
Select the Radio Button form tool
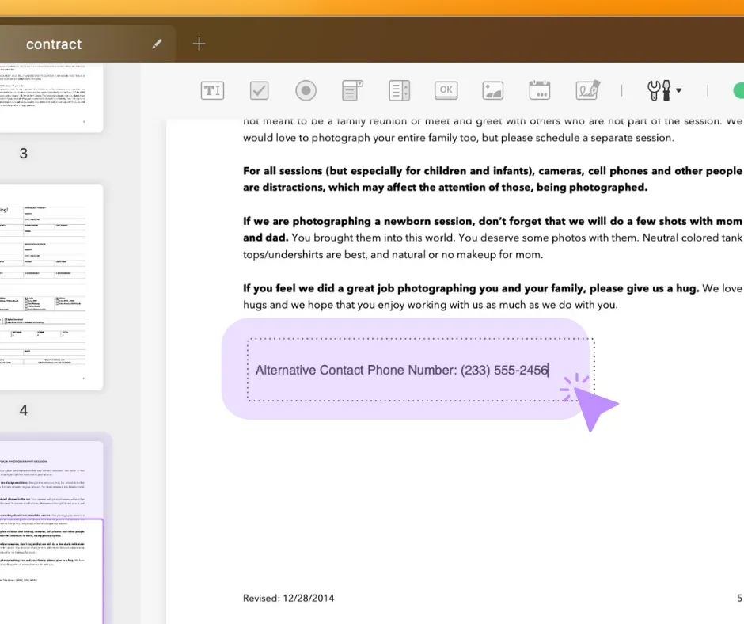pyautogui.click(x=306, y=90)
